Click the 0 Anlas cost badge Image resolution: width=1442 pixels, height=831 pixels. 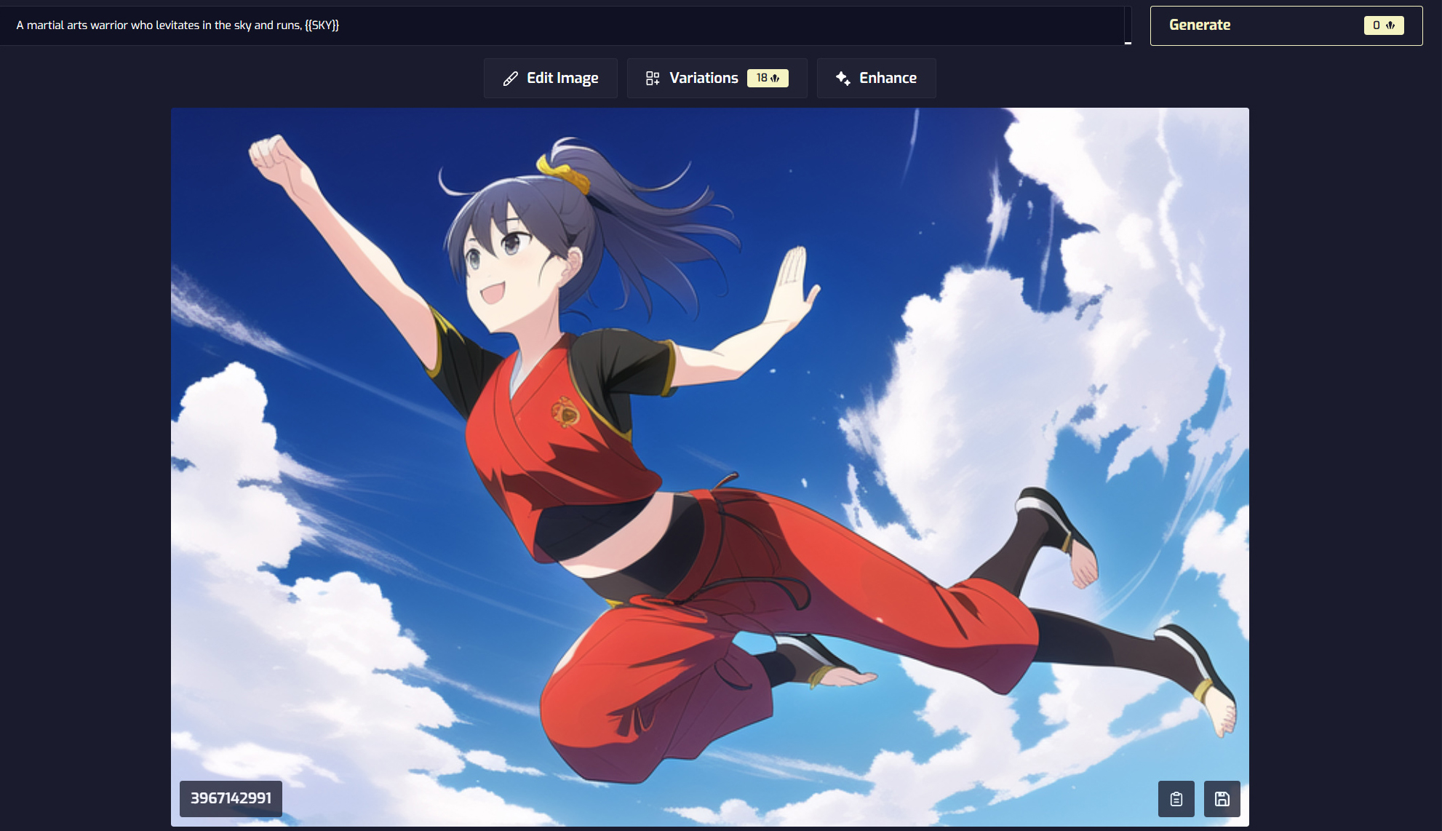(1382, 25)
